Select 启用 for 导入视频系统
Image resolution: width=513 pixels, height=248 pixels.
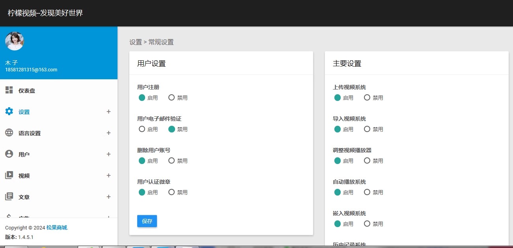click(338, 129)
